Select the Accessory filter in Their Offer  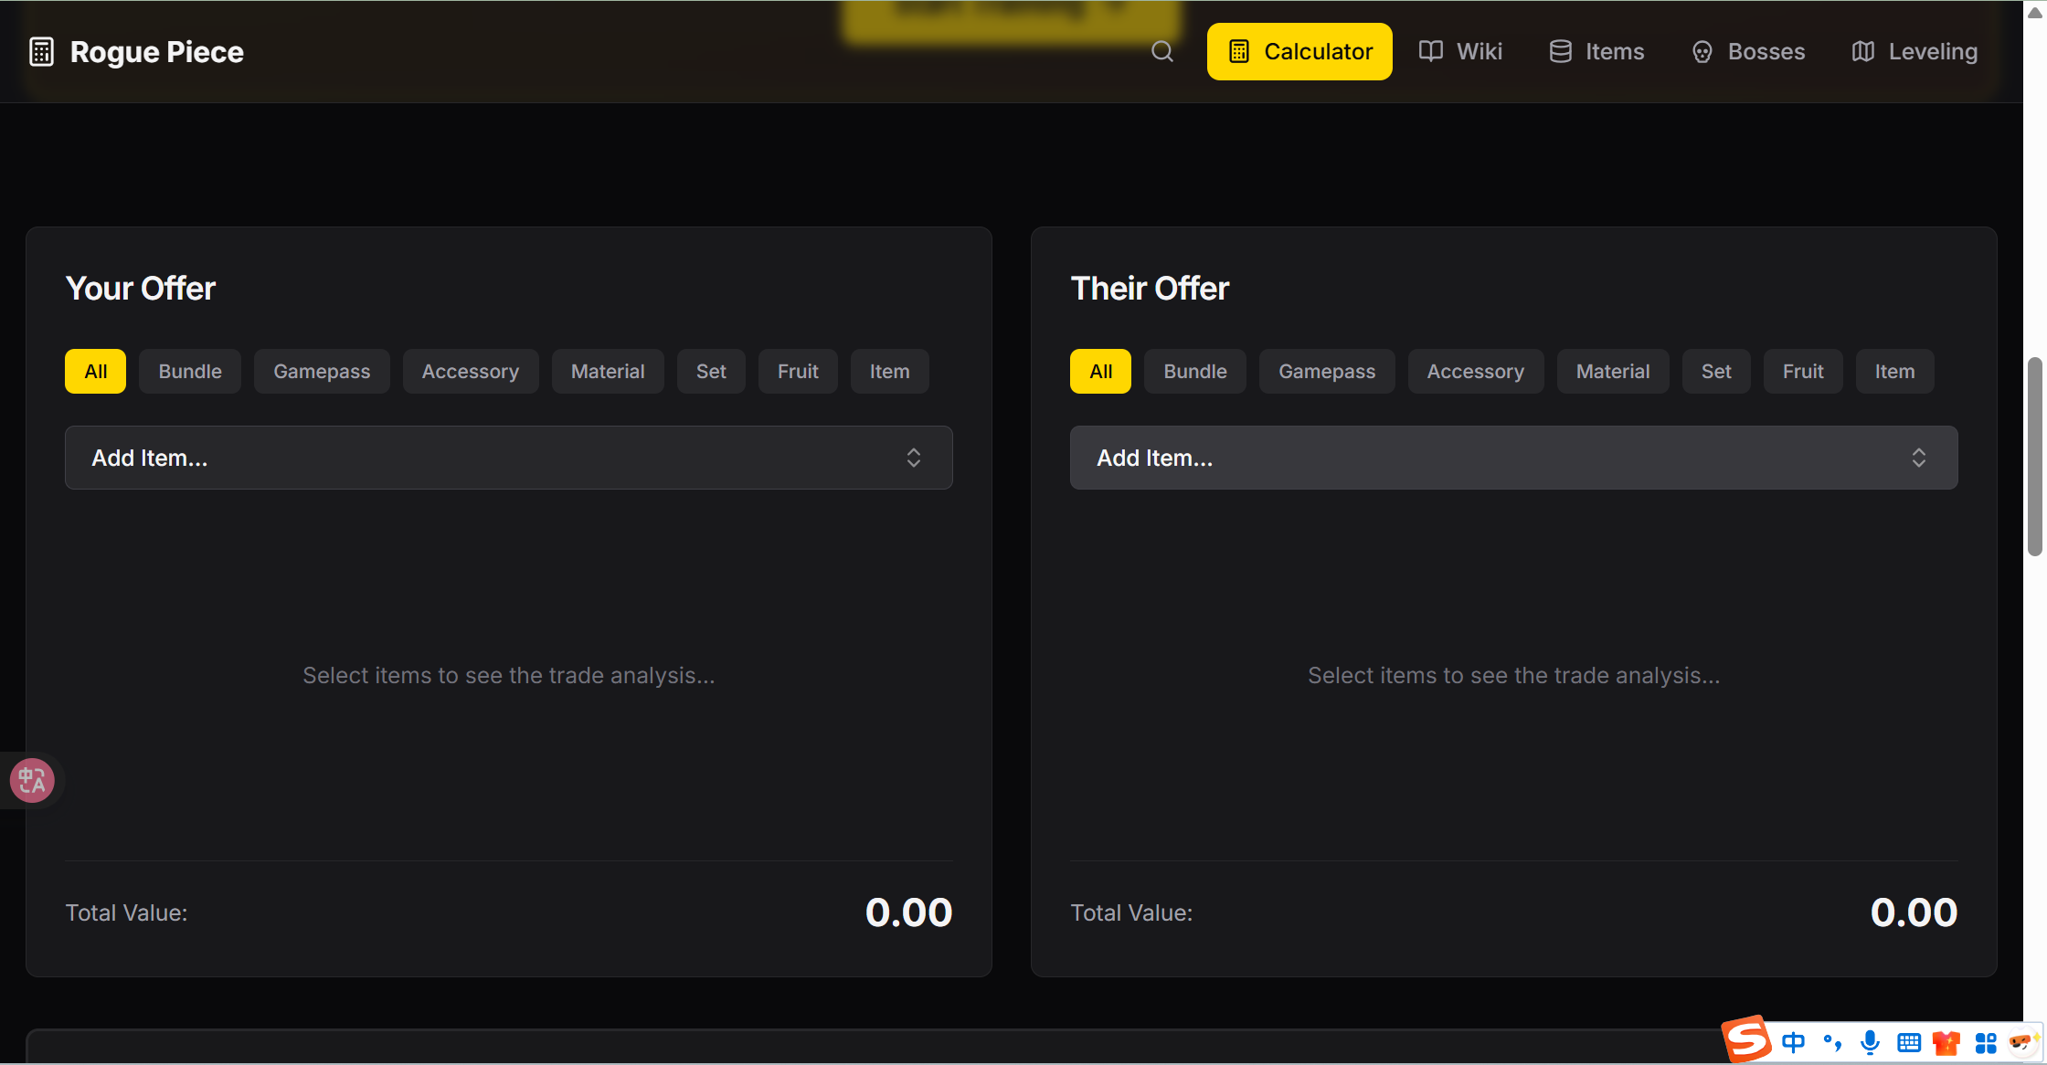1475,371
